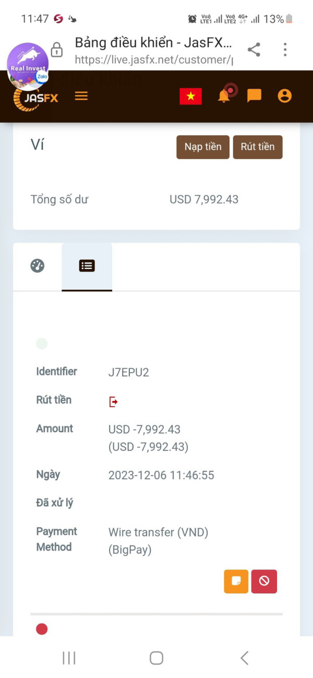Tap the Vietnam flag language selector

(190, 96)
